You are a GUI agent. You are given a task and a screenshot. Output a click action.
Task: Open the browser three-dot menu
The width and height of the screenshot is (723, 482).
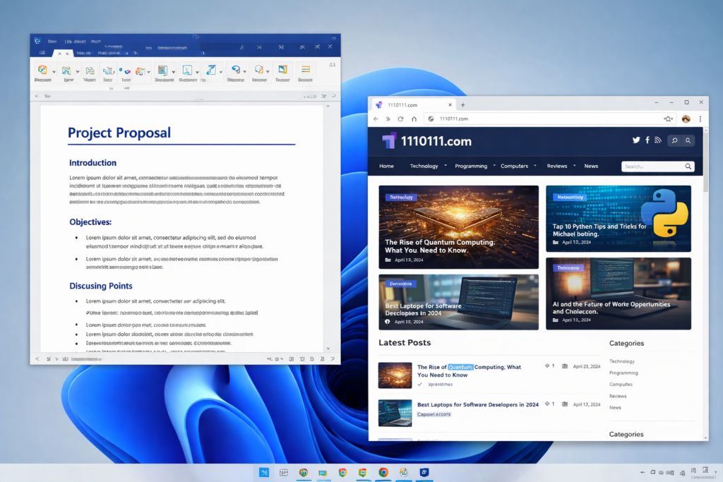tap(700, 119)
